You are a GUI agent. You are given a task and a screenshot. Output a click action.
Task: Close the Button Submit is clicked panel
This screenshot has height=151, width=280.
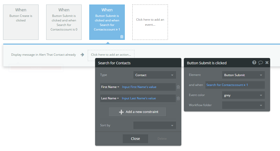click(267, 63)
